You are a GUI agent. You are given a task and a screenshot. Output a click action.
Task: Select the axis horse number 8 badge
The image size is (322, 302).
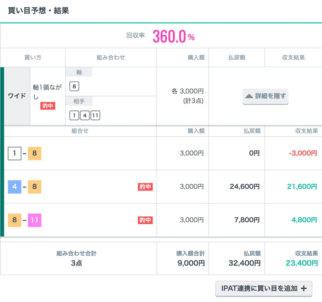coord(74,86)
